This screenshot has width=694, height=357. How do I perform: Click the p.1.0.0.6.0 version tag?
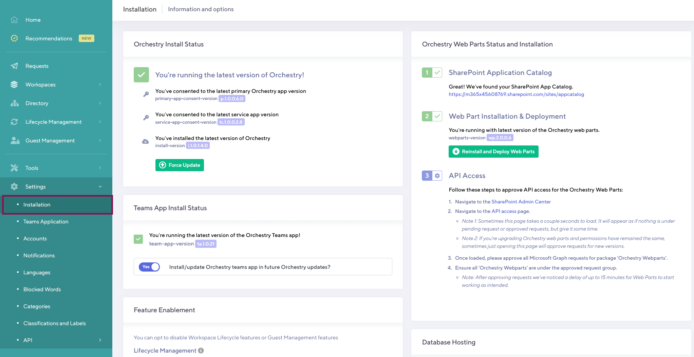pyautogui.click(x=232, y=99)
